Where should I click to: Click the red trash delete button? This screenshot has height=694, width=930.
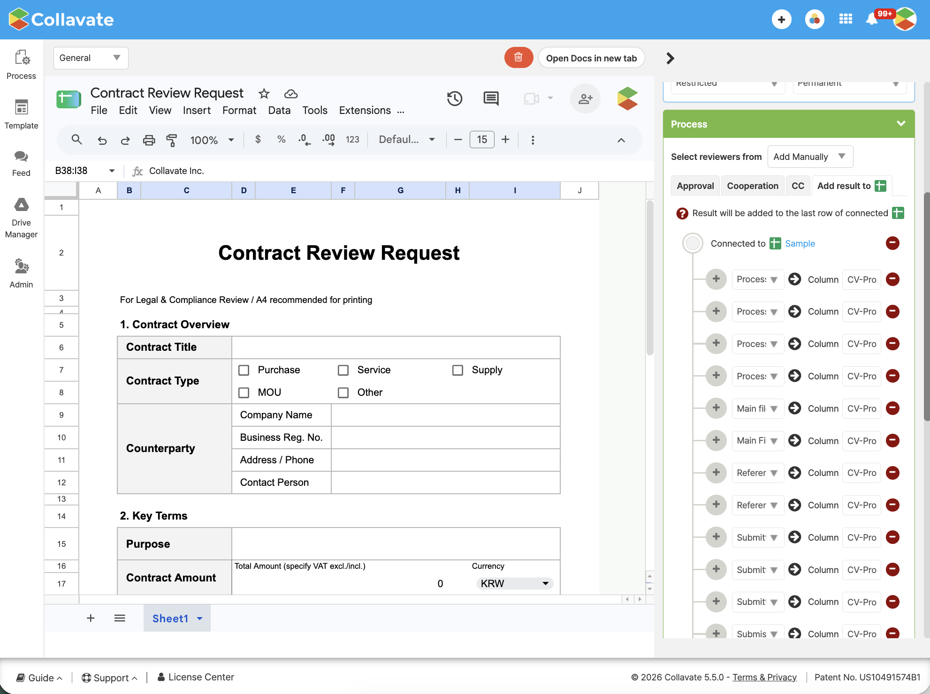pos(518,58)
